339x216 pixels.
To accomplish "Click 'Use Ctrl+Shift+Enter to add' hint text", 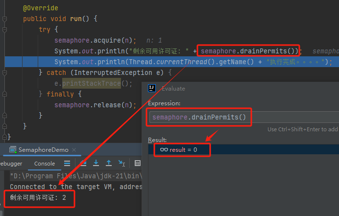I will tap(303, 129).
